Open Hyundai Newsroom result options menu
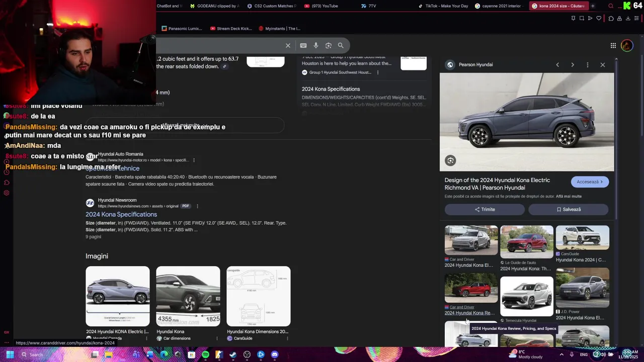Viewport: 644px width, 362px height. pyautogui.click(x=197, y=206)
